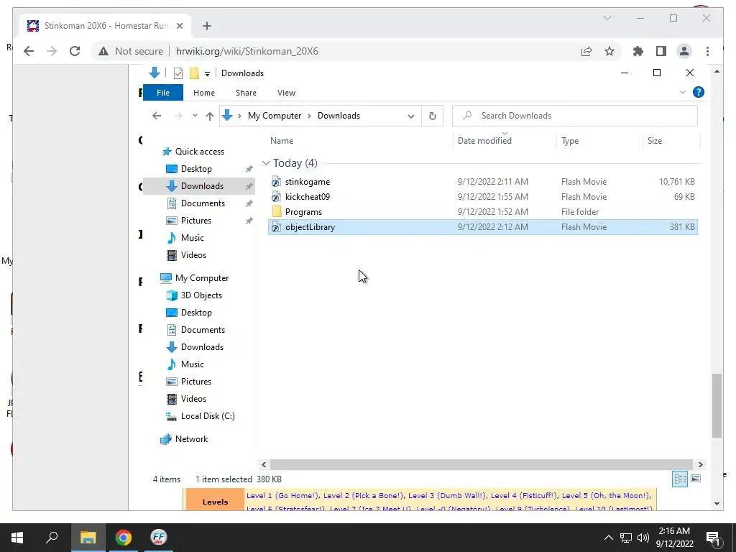Select Music under Quick access

193,238
